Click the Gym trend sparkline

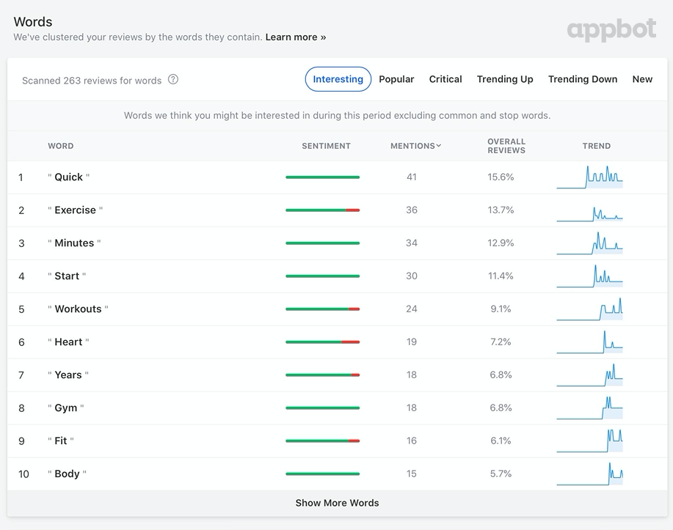tap(589, 408)
